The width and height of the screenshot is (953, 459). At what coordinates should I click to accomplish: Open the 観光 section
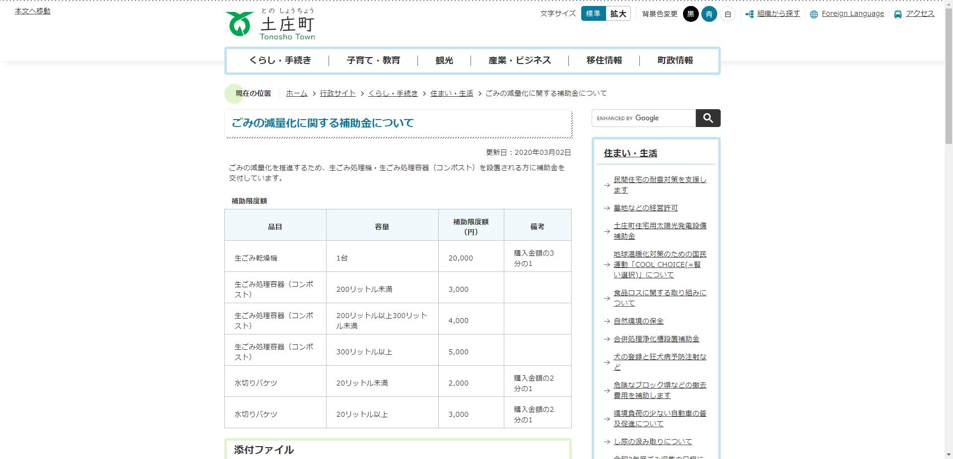click(x=444, y=60)
